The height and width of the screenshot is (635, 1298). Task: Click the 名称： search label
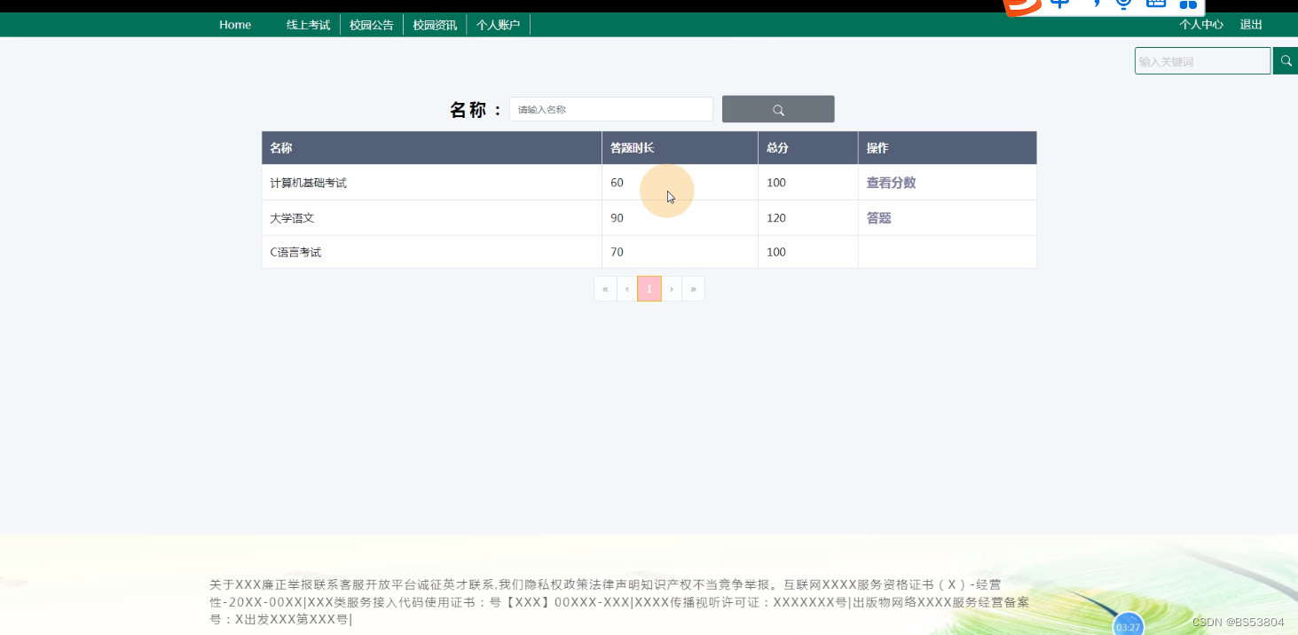coord(476,110)
